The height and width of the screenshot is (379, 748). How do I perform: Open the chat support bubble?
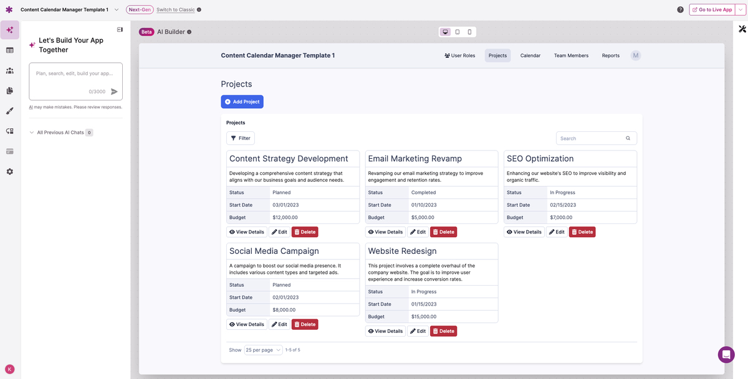726,355
